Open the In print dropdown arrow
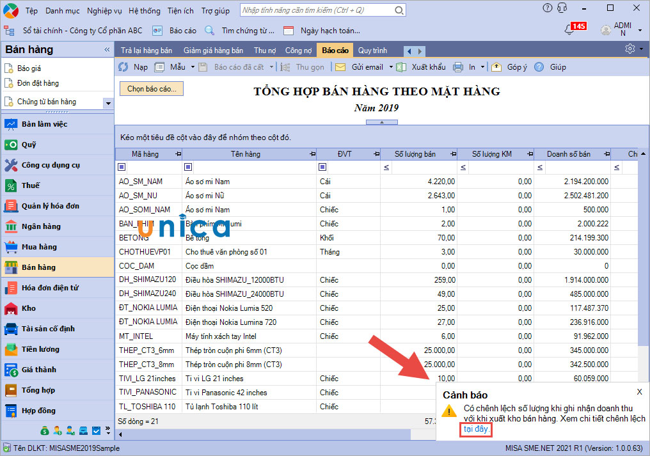This screenshot has width=650, height=456. tap(483, 67)
